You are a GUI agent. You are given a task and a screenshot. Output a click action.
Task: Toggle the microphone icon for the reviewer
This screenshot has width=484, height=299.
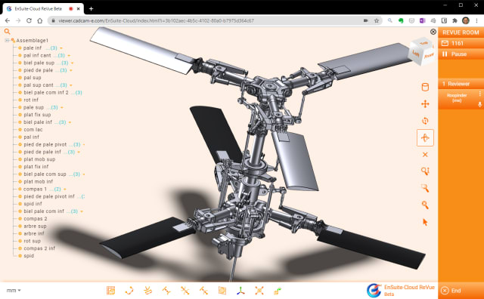click(479, 104)
